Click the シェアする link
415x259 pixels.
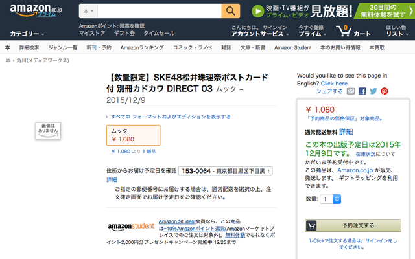pyautogui.click(x=329, y=91)
